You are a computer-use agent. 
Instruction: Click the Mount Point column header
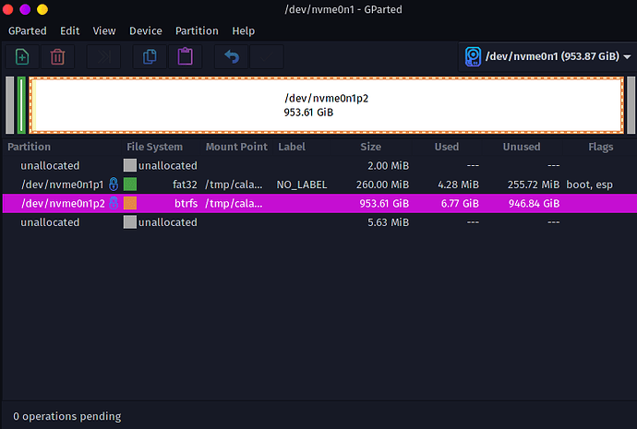tap(236, 147)
